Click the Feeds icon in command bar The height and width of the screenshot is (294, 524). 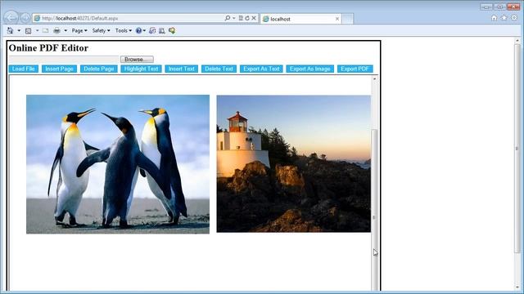[x=29, y=31]
